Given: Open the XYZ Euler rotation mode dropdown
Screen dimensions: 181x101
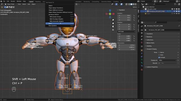Looking at the screenshot, I should click(126, 31).
